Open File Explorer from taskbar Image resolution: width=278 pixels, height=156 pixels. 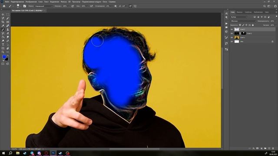pos(18,153)
